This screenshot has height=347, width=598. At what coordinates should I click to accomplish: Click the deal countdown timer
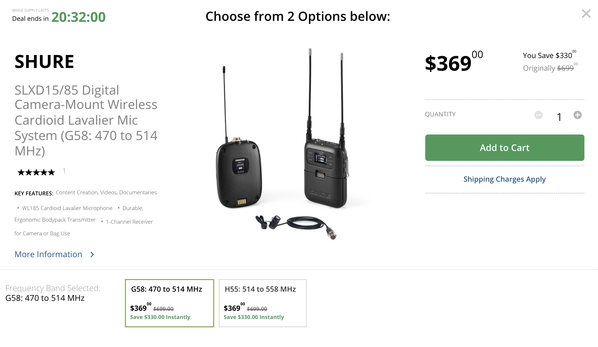(78, 17)
